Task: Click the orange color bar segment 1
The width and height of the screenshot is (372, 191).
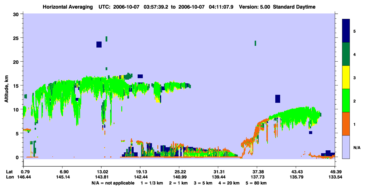Action: [x=346, y=124]
